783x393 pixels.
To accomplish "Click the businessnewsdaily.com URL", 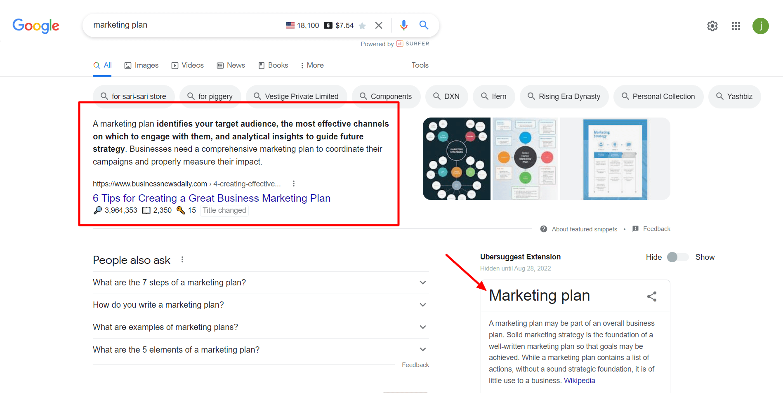I will pyautogui.click(x=186, y=184).
